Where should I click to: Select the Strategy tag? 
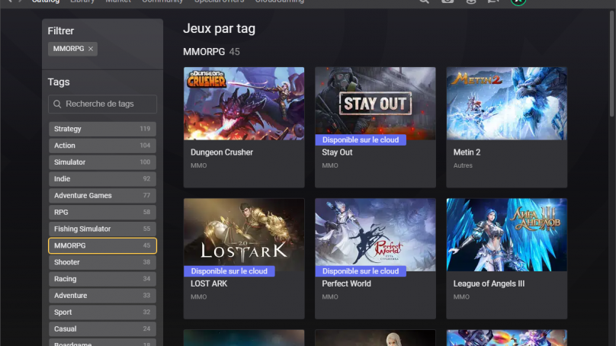coord(102,129)
